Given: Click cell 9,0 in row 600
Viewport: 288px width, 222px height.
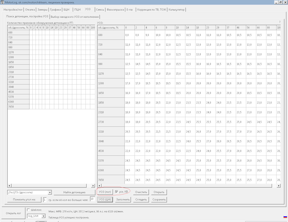Looking at the screenshot, I should pyautogui.click(x=149, y=35).
